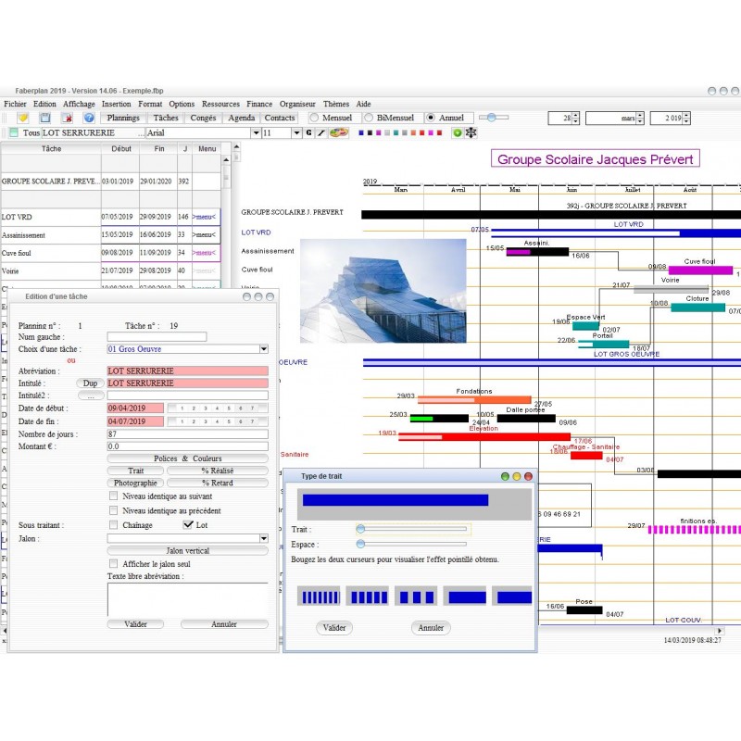The image size is (741, 741).
Task: Choose the solid line pattern next to the three-block preset
Action: pyautogui.click(x=465, y=596)
